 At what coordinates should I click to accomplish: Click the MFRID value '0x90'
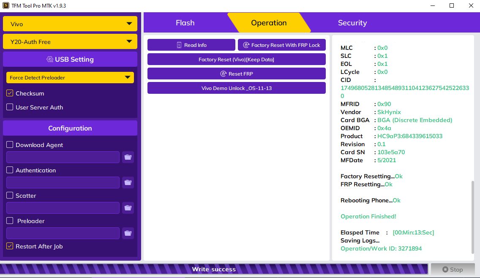pos(384,104)
